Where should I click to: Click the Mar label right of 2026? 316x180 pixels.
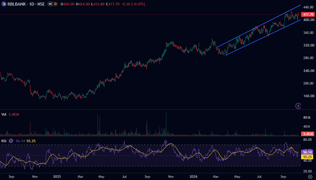click(x=216, y=177)
